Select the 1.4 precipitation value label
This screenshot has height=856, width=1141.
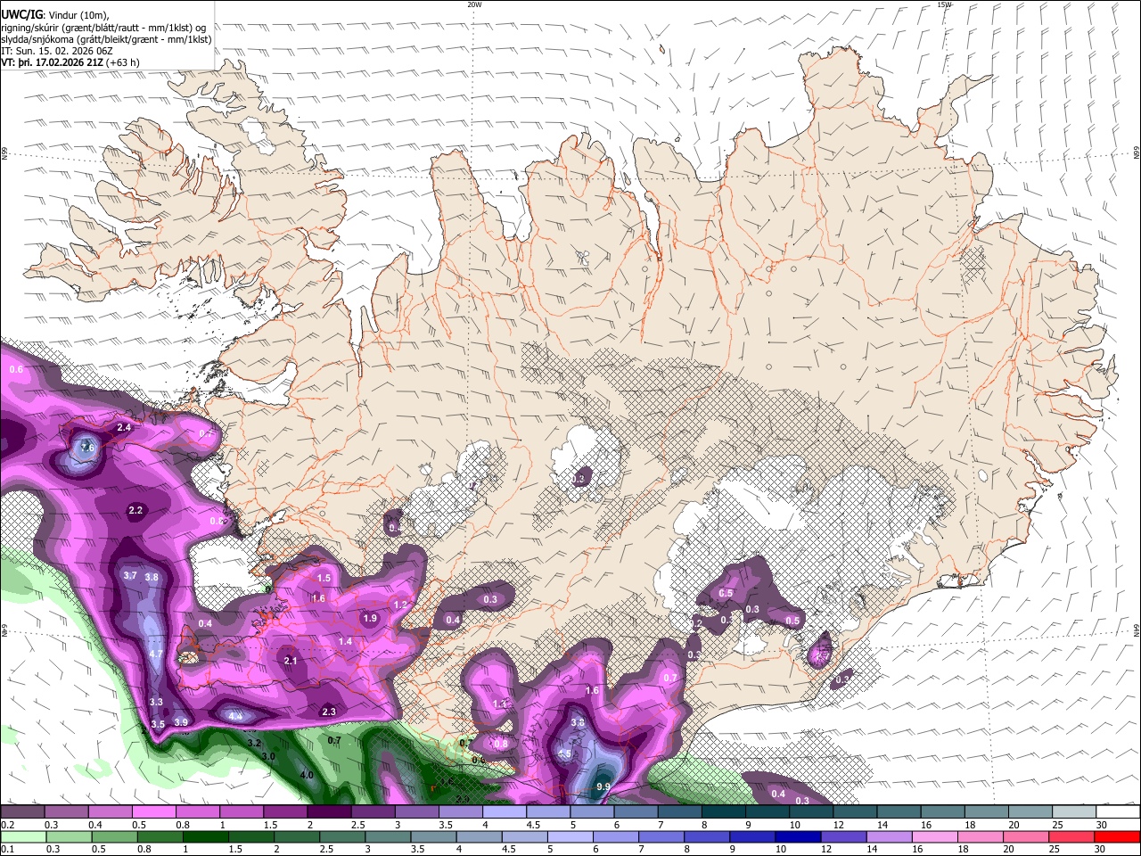345,642
